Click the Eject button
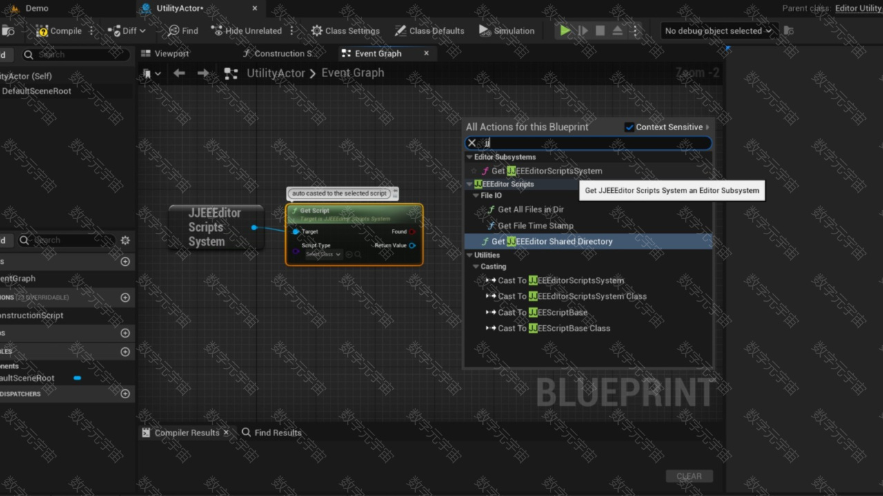This screenshot has width=883, height=496. click(617, 30)
